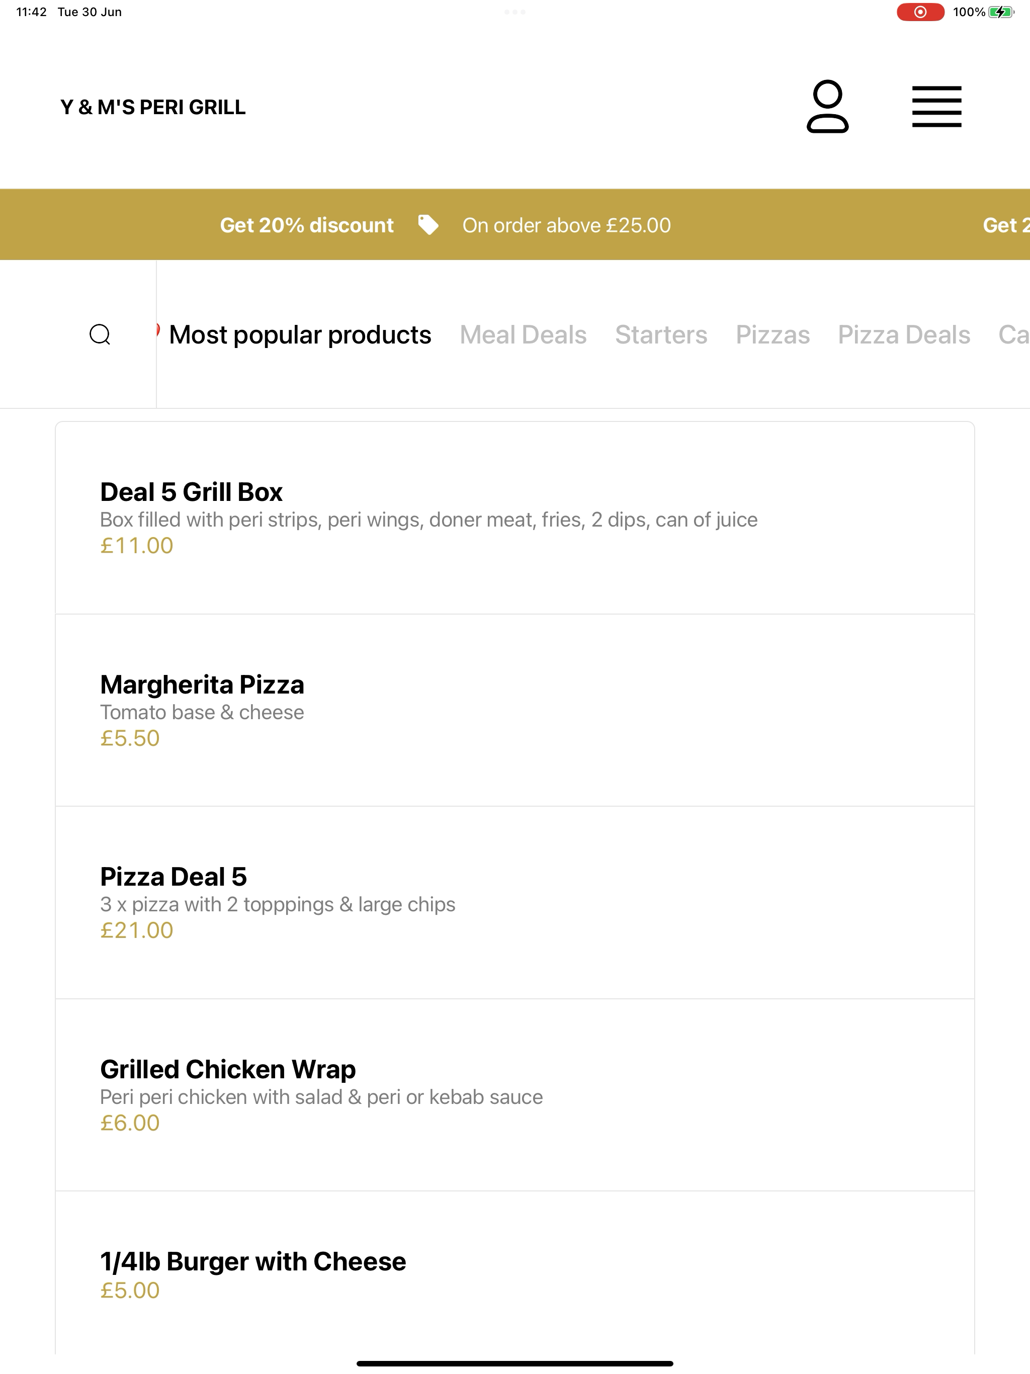Tap the screen recording indicator in status bar
This screenshot has width=1030, height=1374.
click(x=920, y=12)
